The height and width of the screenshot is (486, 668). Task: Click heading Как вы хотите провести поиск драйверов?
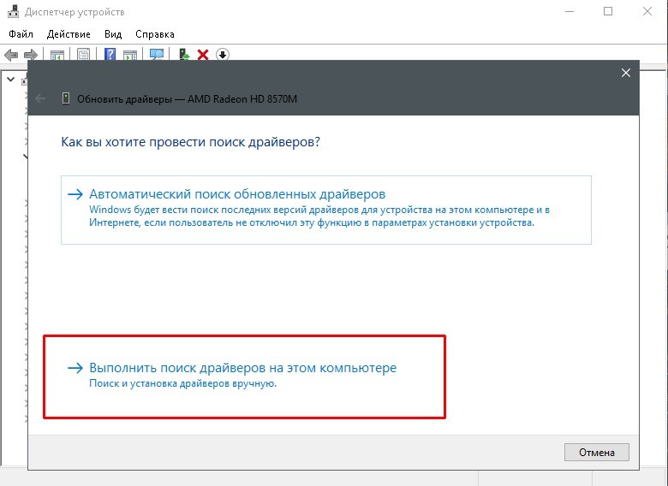(x=190, y=142)
